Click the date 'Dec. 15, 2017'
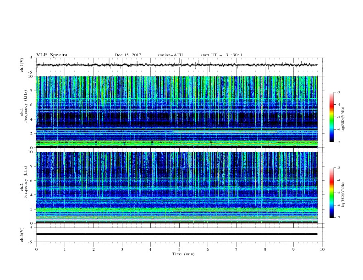The width and height of the screenshot is (363, 280). 128,55
